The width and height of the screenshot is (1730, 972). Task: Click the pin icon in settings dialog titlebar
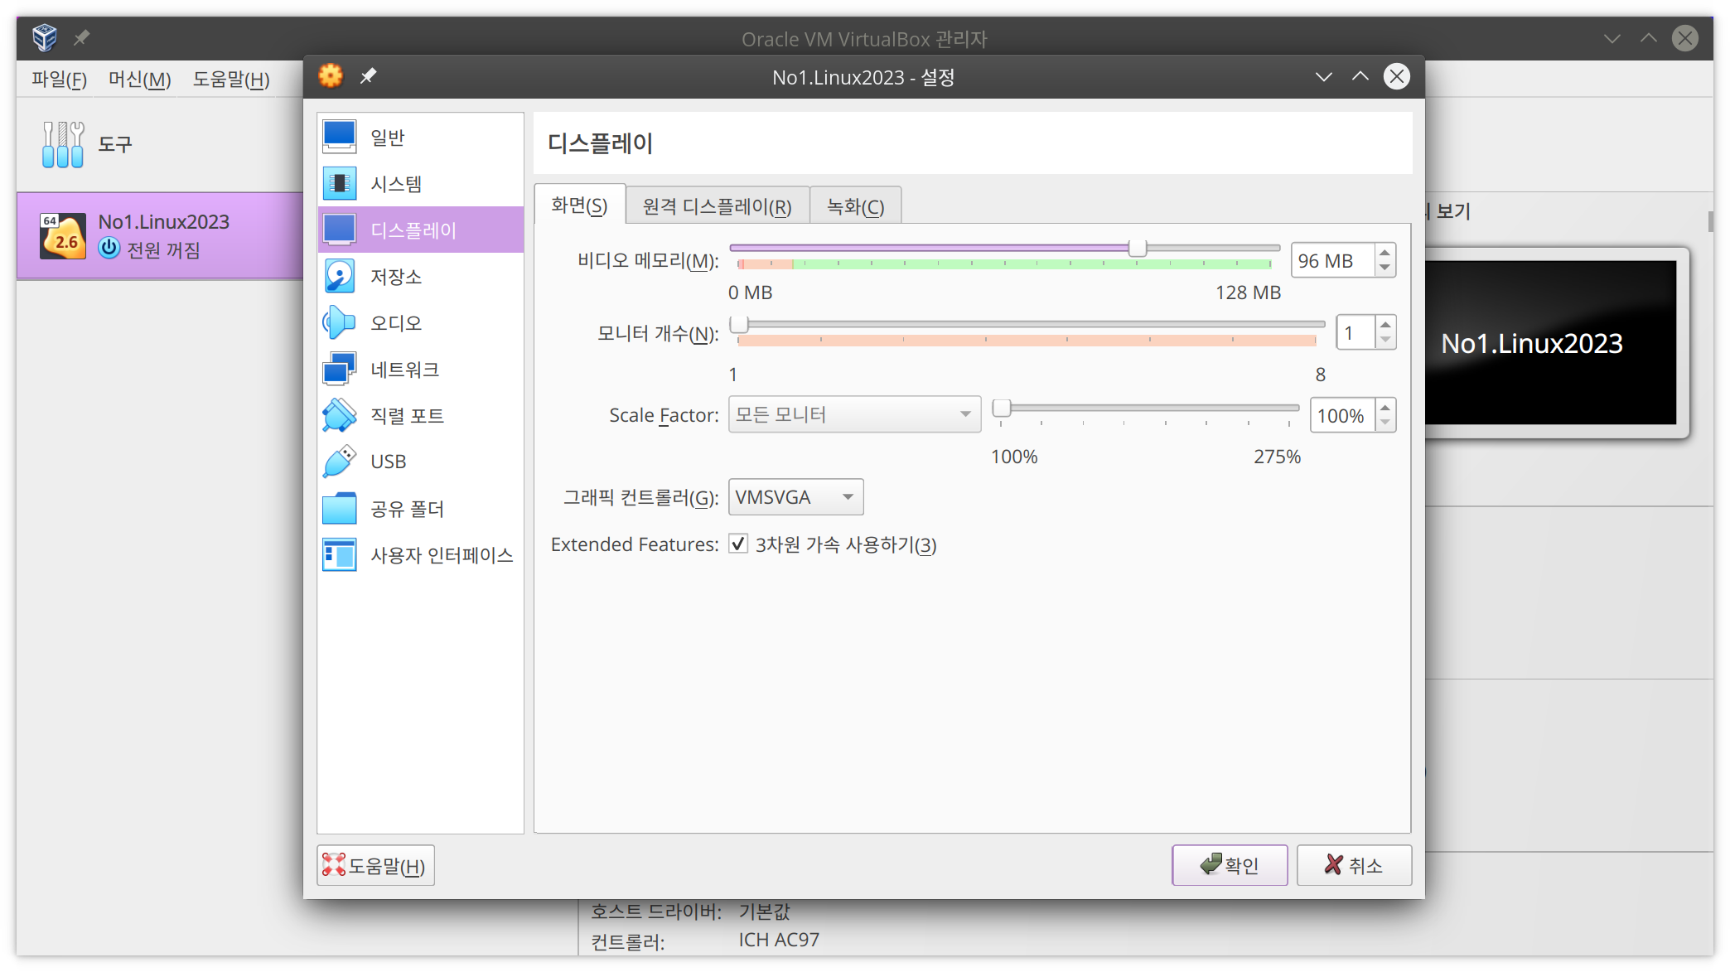click(x=368, y=76)
